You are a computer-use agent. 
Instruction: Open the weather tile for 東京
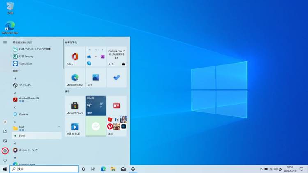coord(96,105)
